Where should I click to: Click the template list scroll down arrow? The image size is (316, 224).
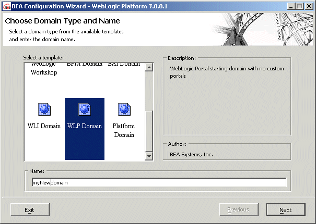point(149,156)
